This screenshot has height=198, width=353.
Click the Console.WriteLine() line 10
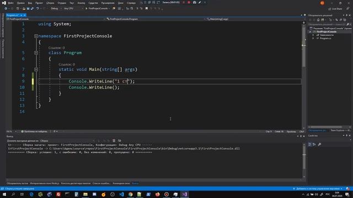(x=94, y=87)
